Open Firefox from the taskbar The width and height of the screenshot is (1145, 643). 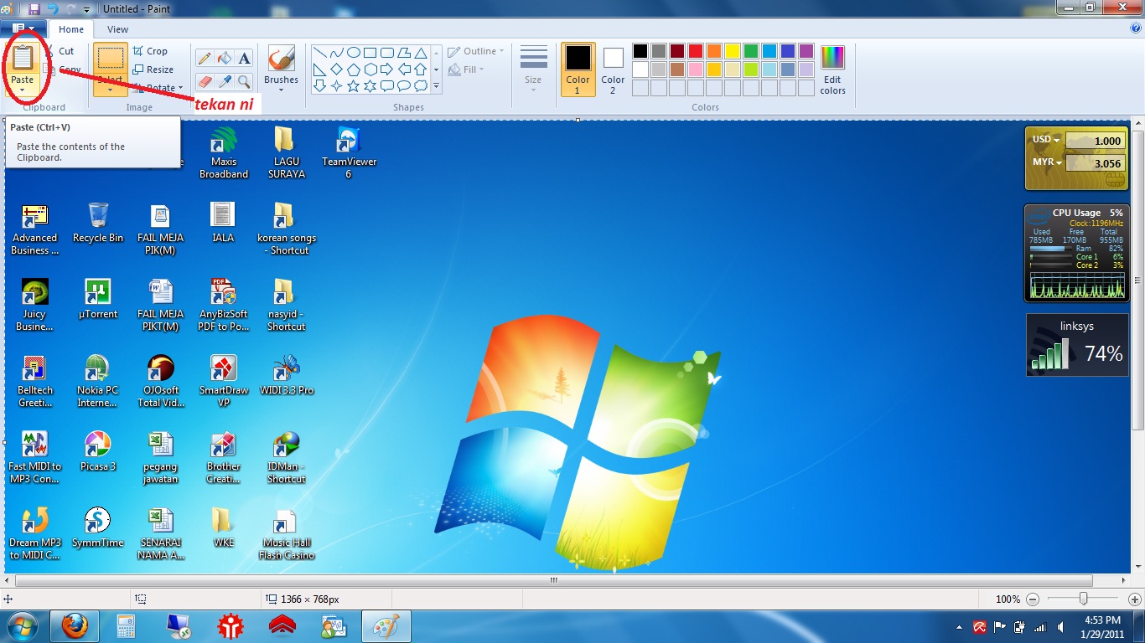click(74, 626)
